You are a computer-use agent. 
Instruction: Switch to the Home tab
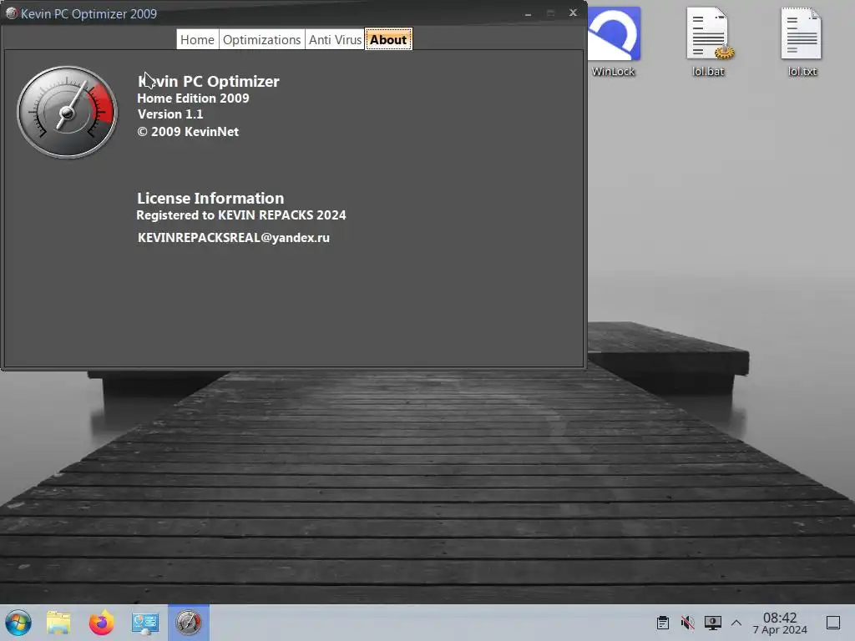pos(197,40)
